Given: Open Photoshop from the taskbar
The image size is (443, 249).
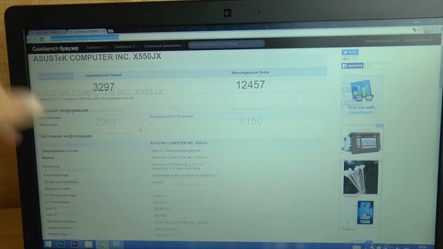Looking at the screenshot, I should [x=61, y=243].
